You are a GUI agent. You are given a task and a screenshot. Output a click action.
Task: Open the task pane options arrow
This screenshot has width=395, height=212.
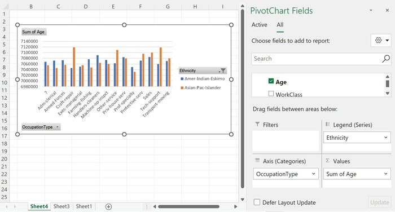tap(371, 10)
